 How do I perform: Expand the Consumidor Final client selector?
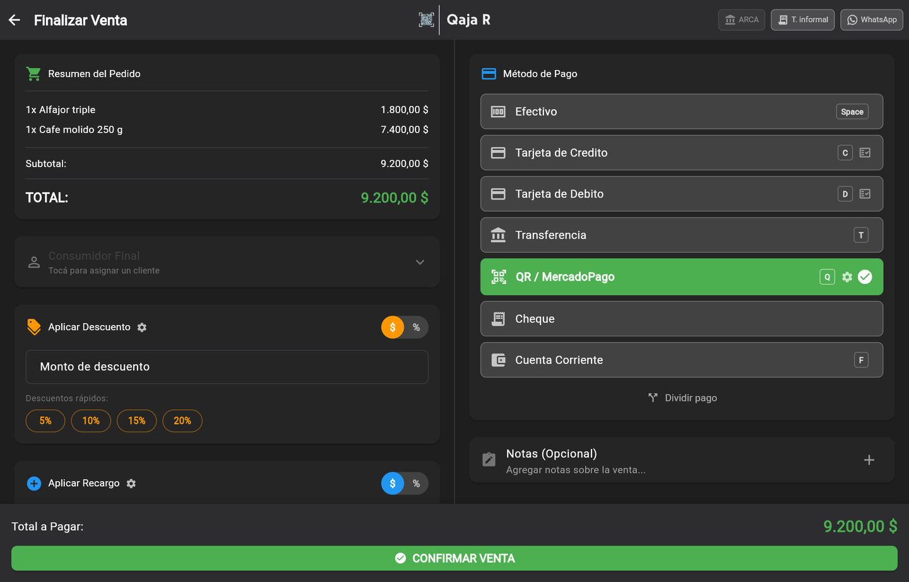pos(227,262)
